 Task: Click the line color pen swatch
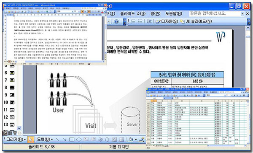click(141, 140)
